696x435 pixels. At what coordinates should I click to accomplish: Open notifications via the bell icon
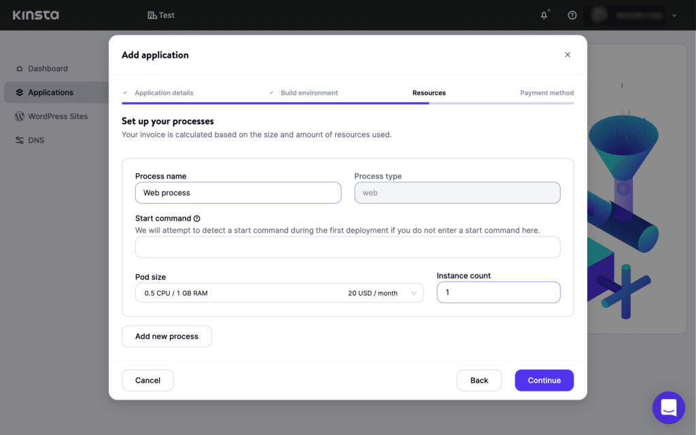543,15
